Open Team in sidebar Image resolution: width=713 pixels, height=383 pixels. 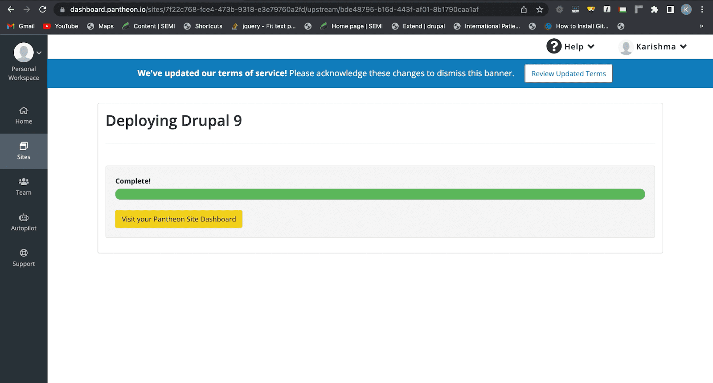pyautogui.click(x=24, y=187)
